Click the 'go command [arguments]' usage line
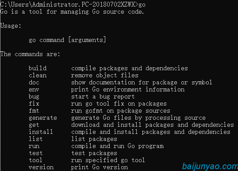The image size is (238, 171). (67, 40)
